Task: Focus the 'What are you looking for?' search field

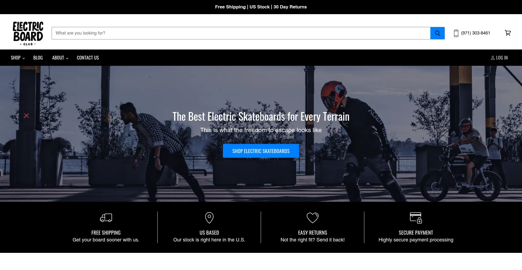Action: click(241, 33)
